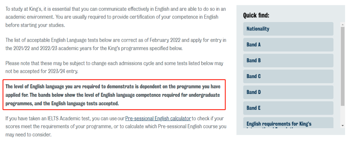Image resolution: width=351 pixels, height=146 pixels.
Task: Click the red-outlined bold paragraph
Action: pyautogui.click(x=114, y=95)
